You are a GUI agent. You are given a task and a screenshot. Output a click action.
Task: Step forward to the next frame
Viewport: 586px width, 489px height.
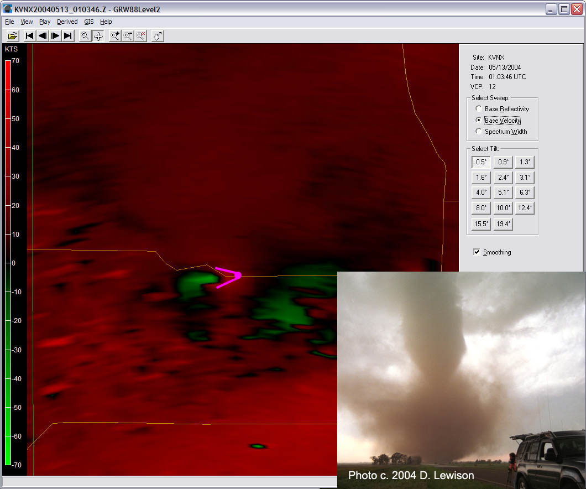pyautogui.click(x=55, y=35)
